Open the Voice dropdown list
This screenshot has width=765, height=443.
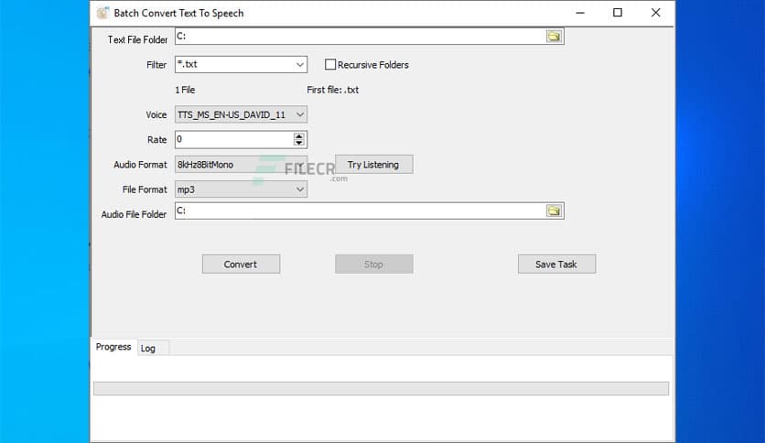pos(299,114)
